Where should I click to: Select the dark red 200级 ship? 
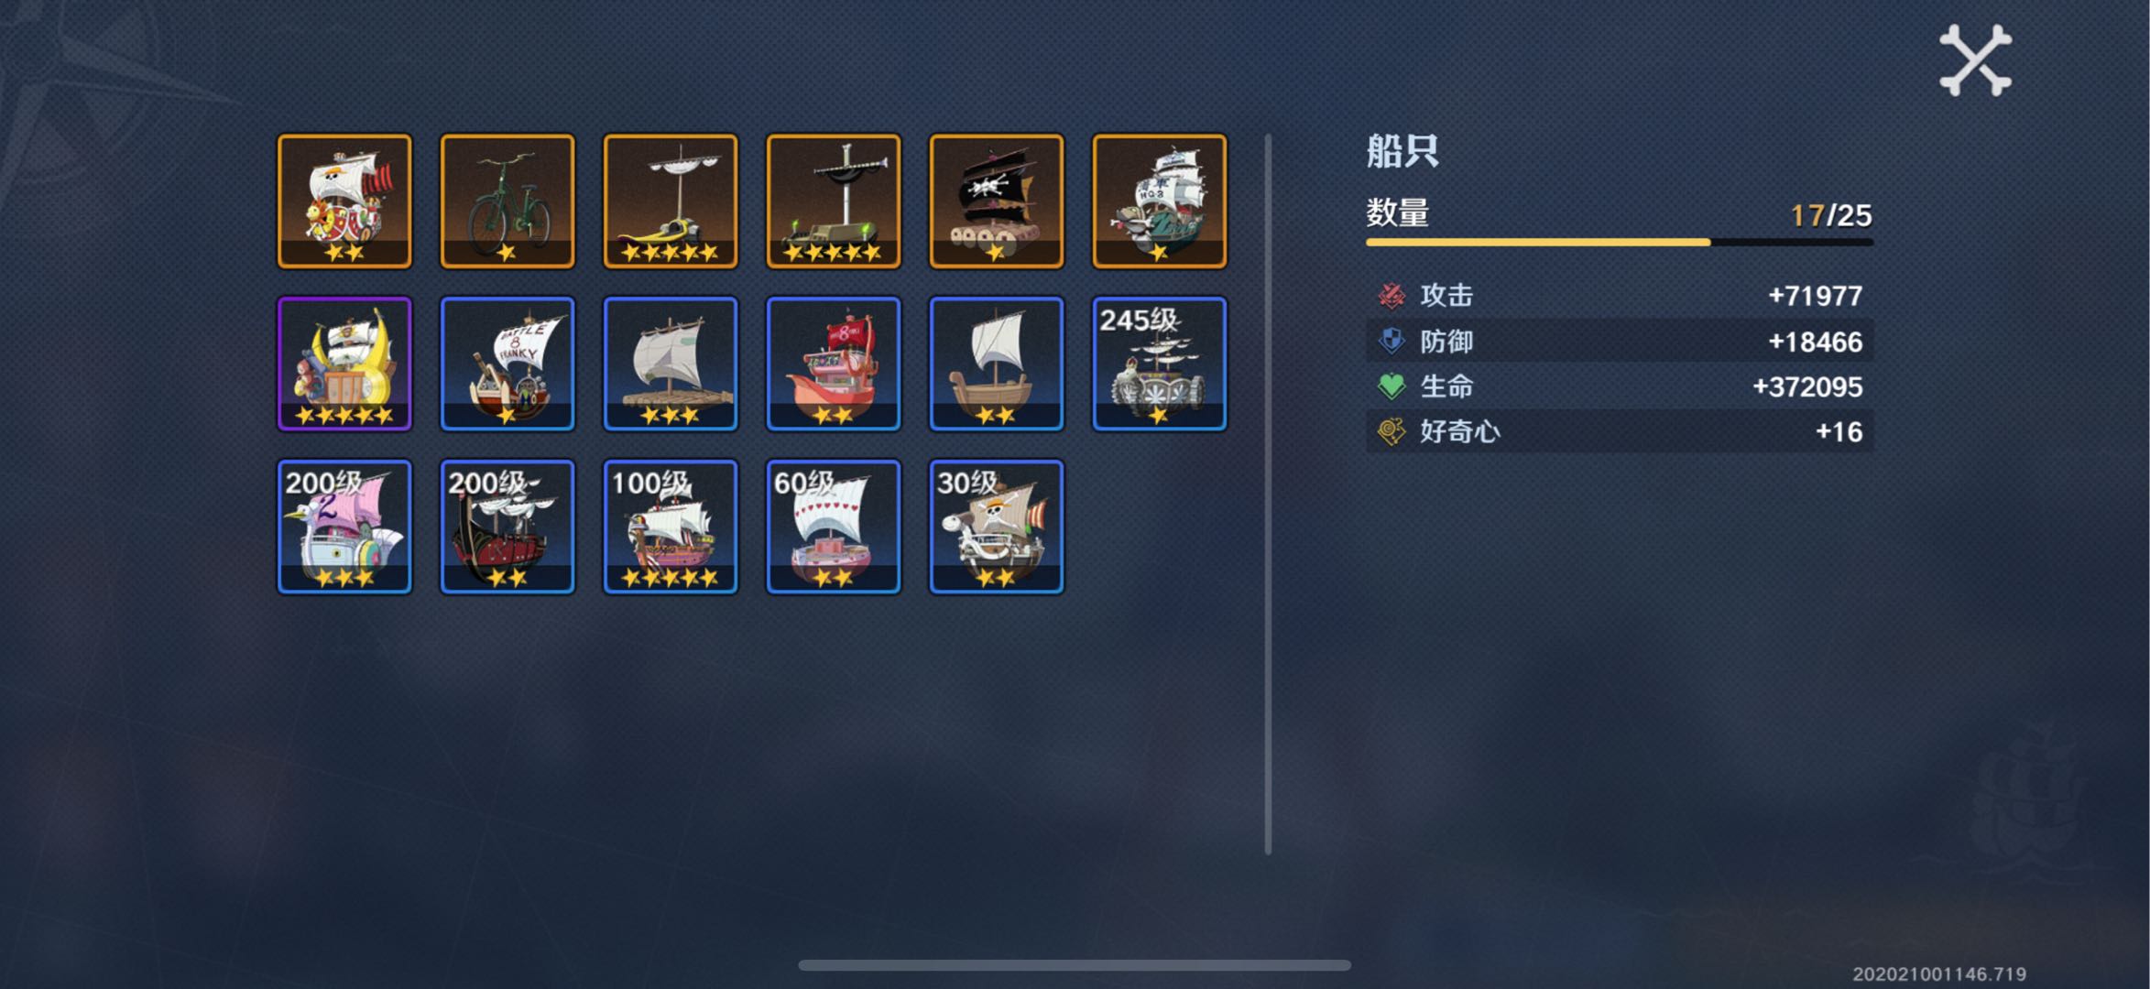[x=507, y=527]
